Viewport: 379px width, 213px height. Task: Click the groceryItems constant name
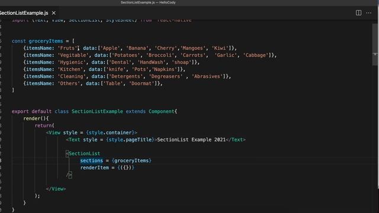(46, 41)
